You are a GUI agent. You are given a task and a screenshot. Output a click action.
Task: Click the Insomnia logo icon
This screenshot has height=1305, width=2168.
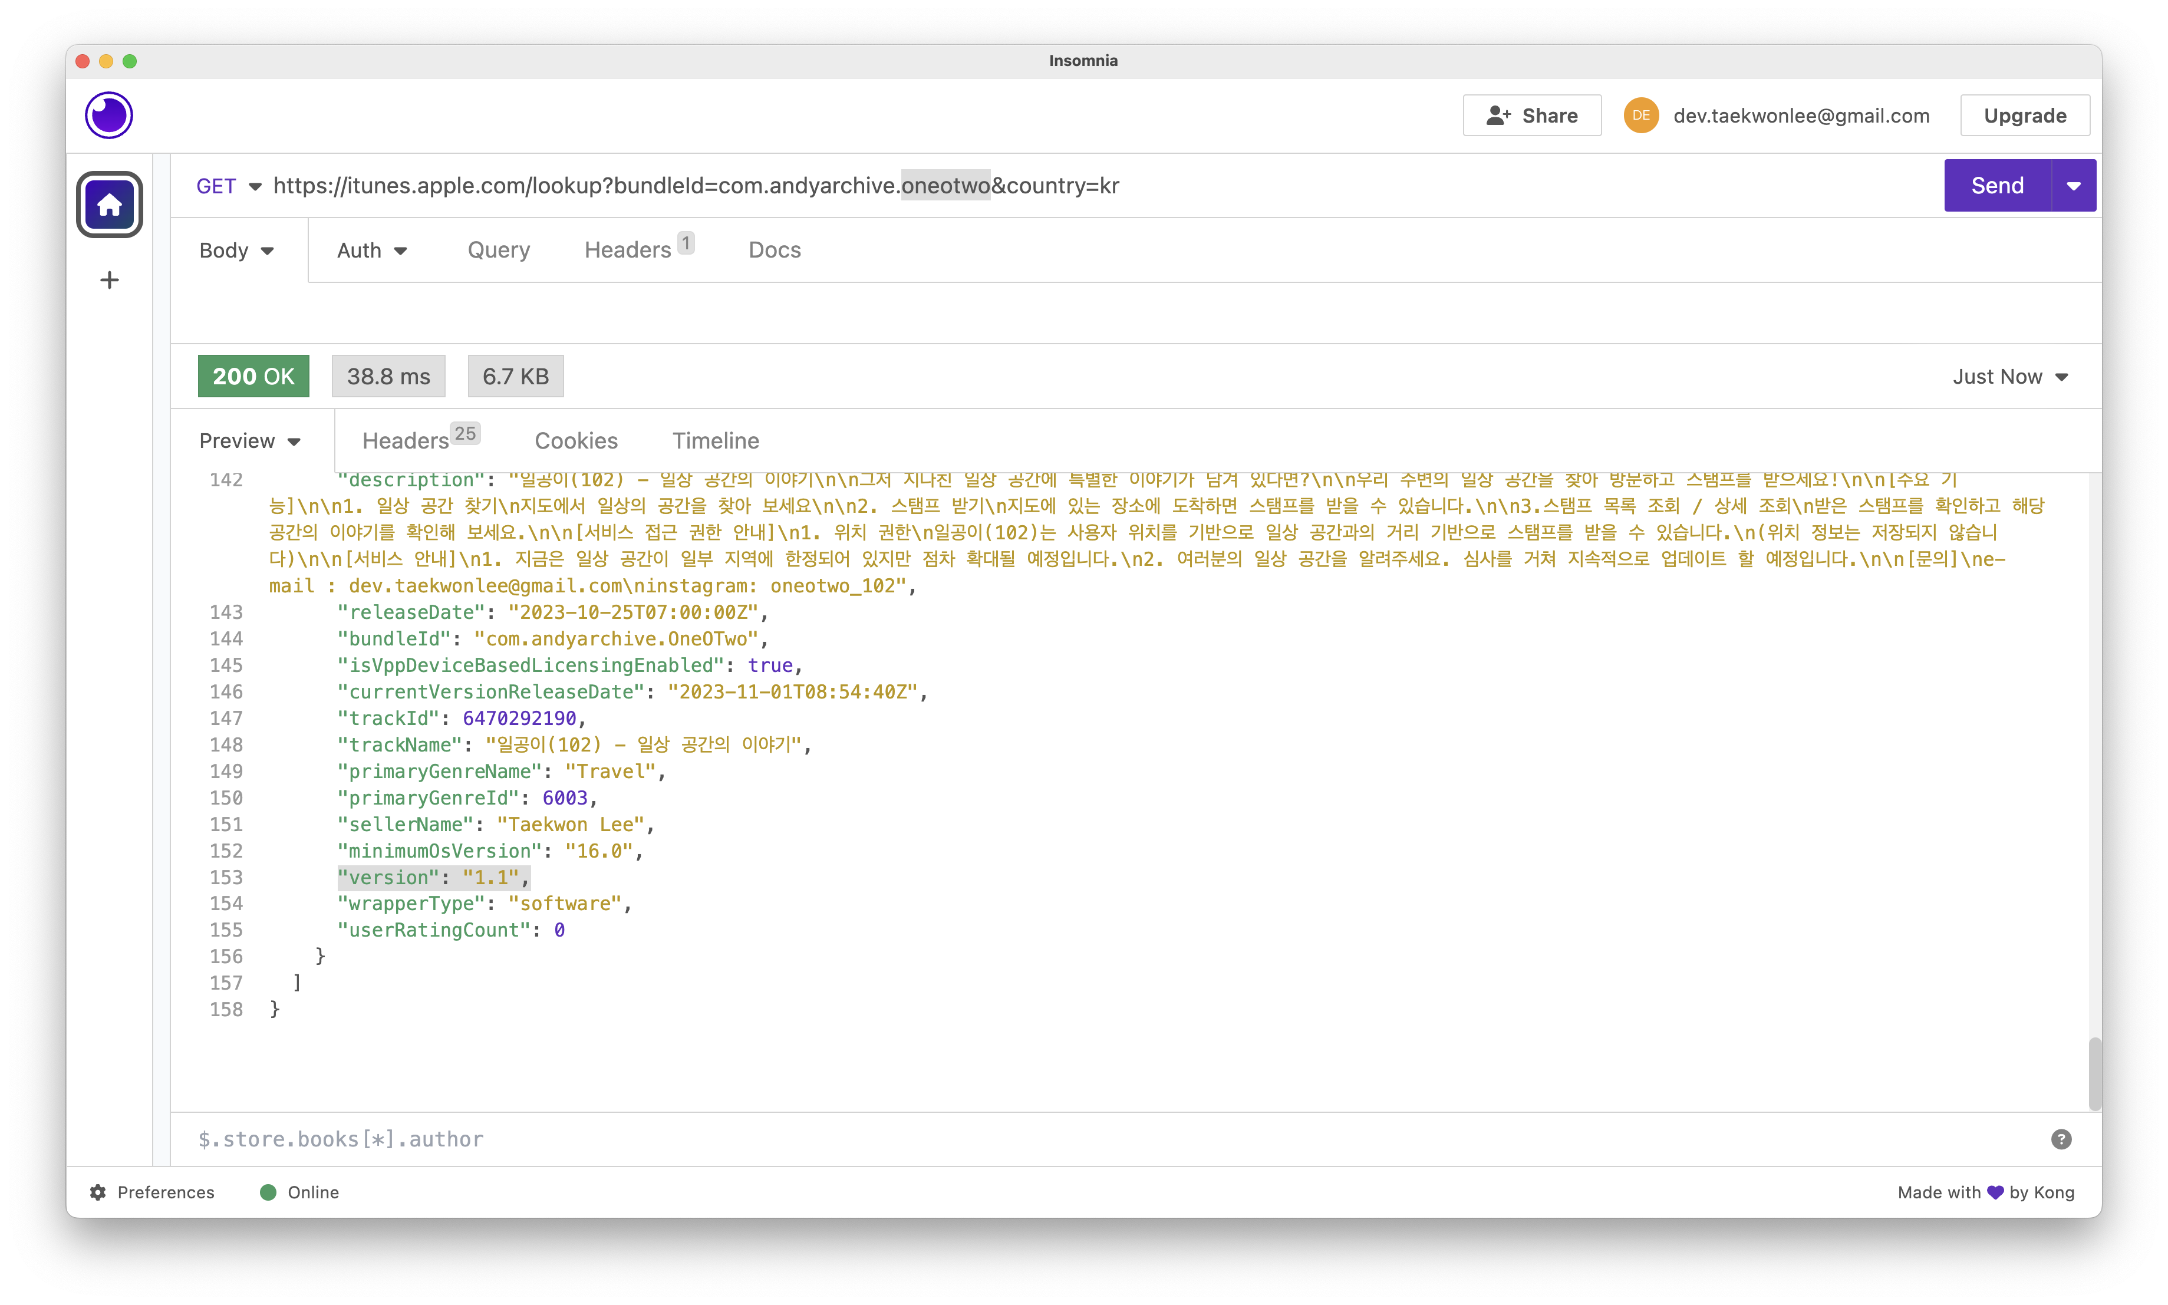pos(109,115)
